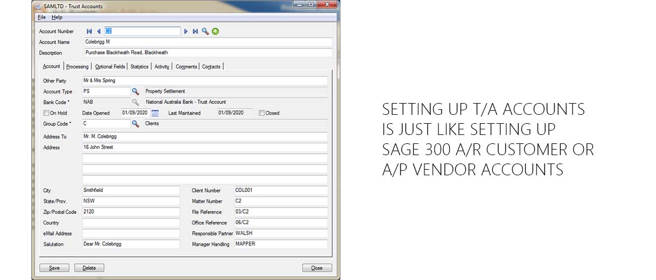Click the City field
The height and width of the screenshot is (280, 656).
tap(131, 190)
